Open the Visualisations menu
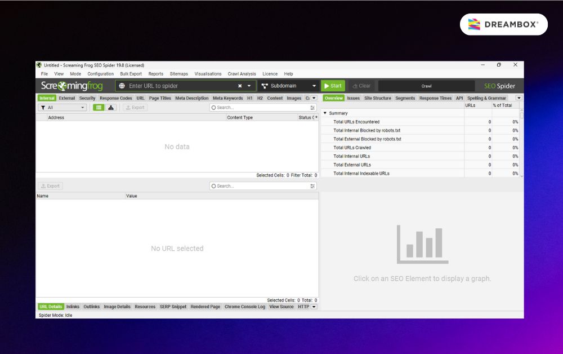This screenshot has height=354, width=563. pyautogui.click(x=208, y=74)
